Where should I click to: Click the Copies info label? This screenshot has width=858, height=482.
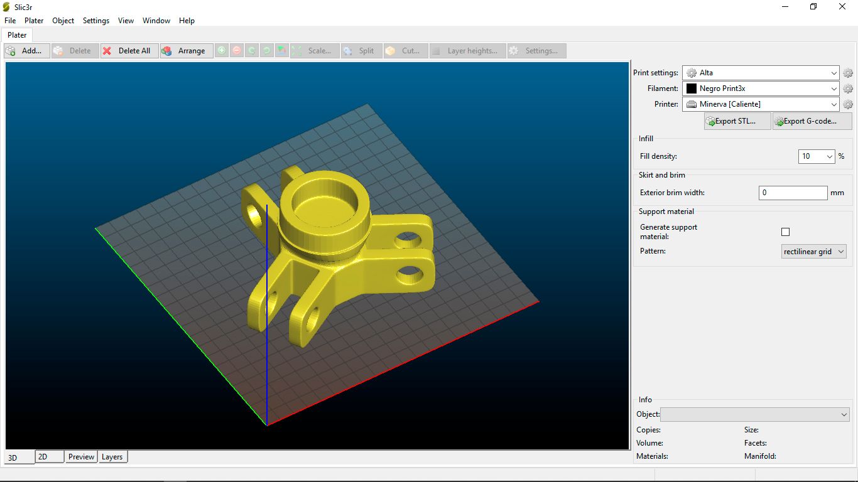(x=648, y=430)
